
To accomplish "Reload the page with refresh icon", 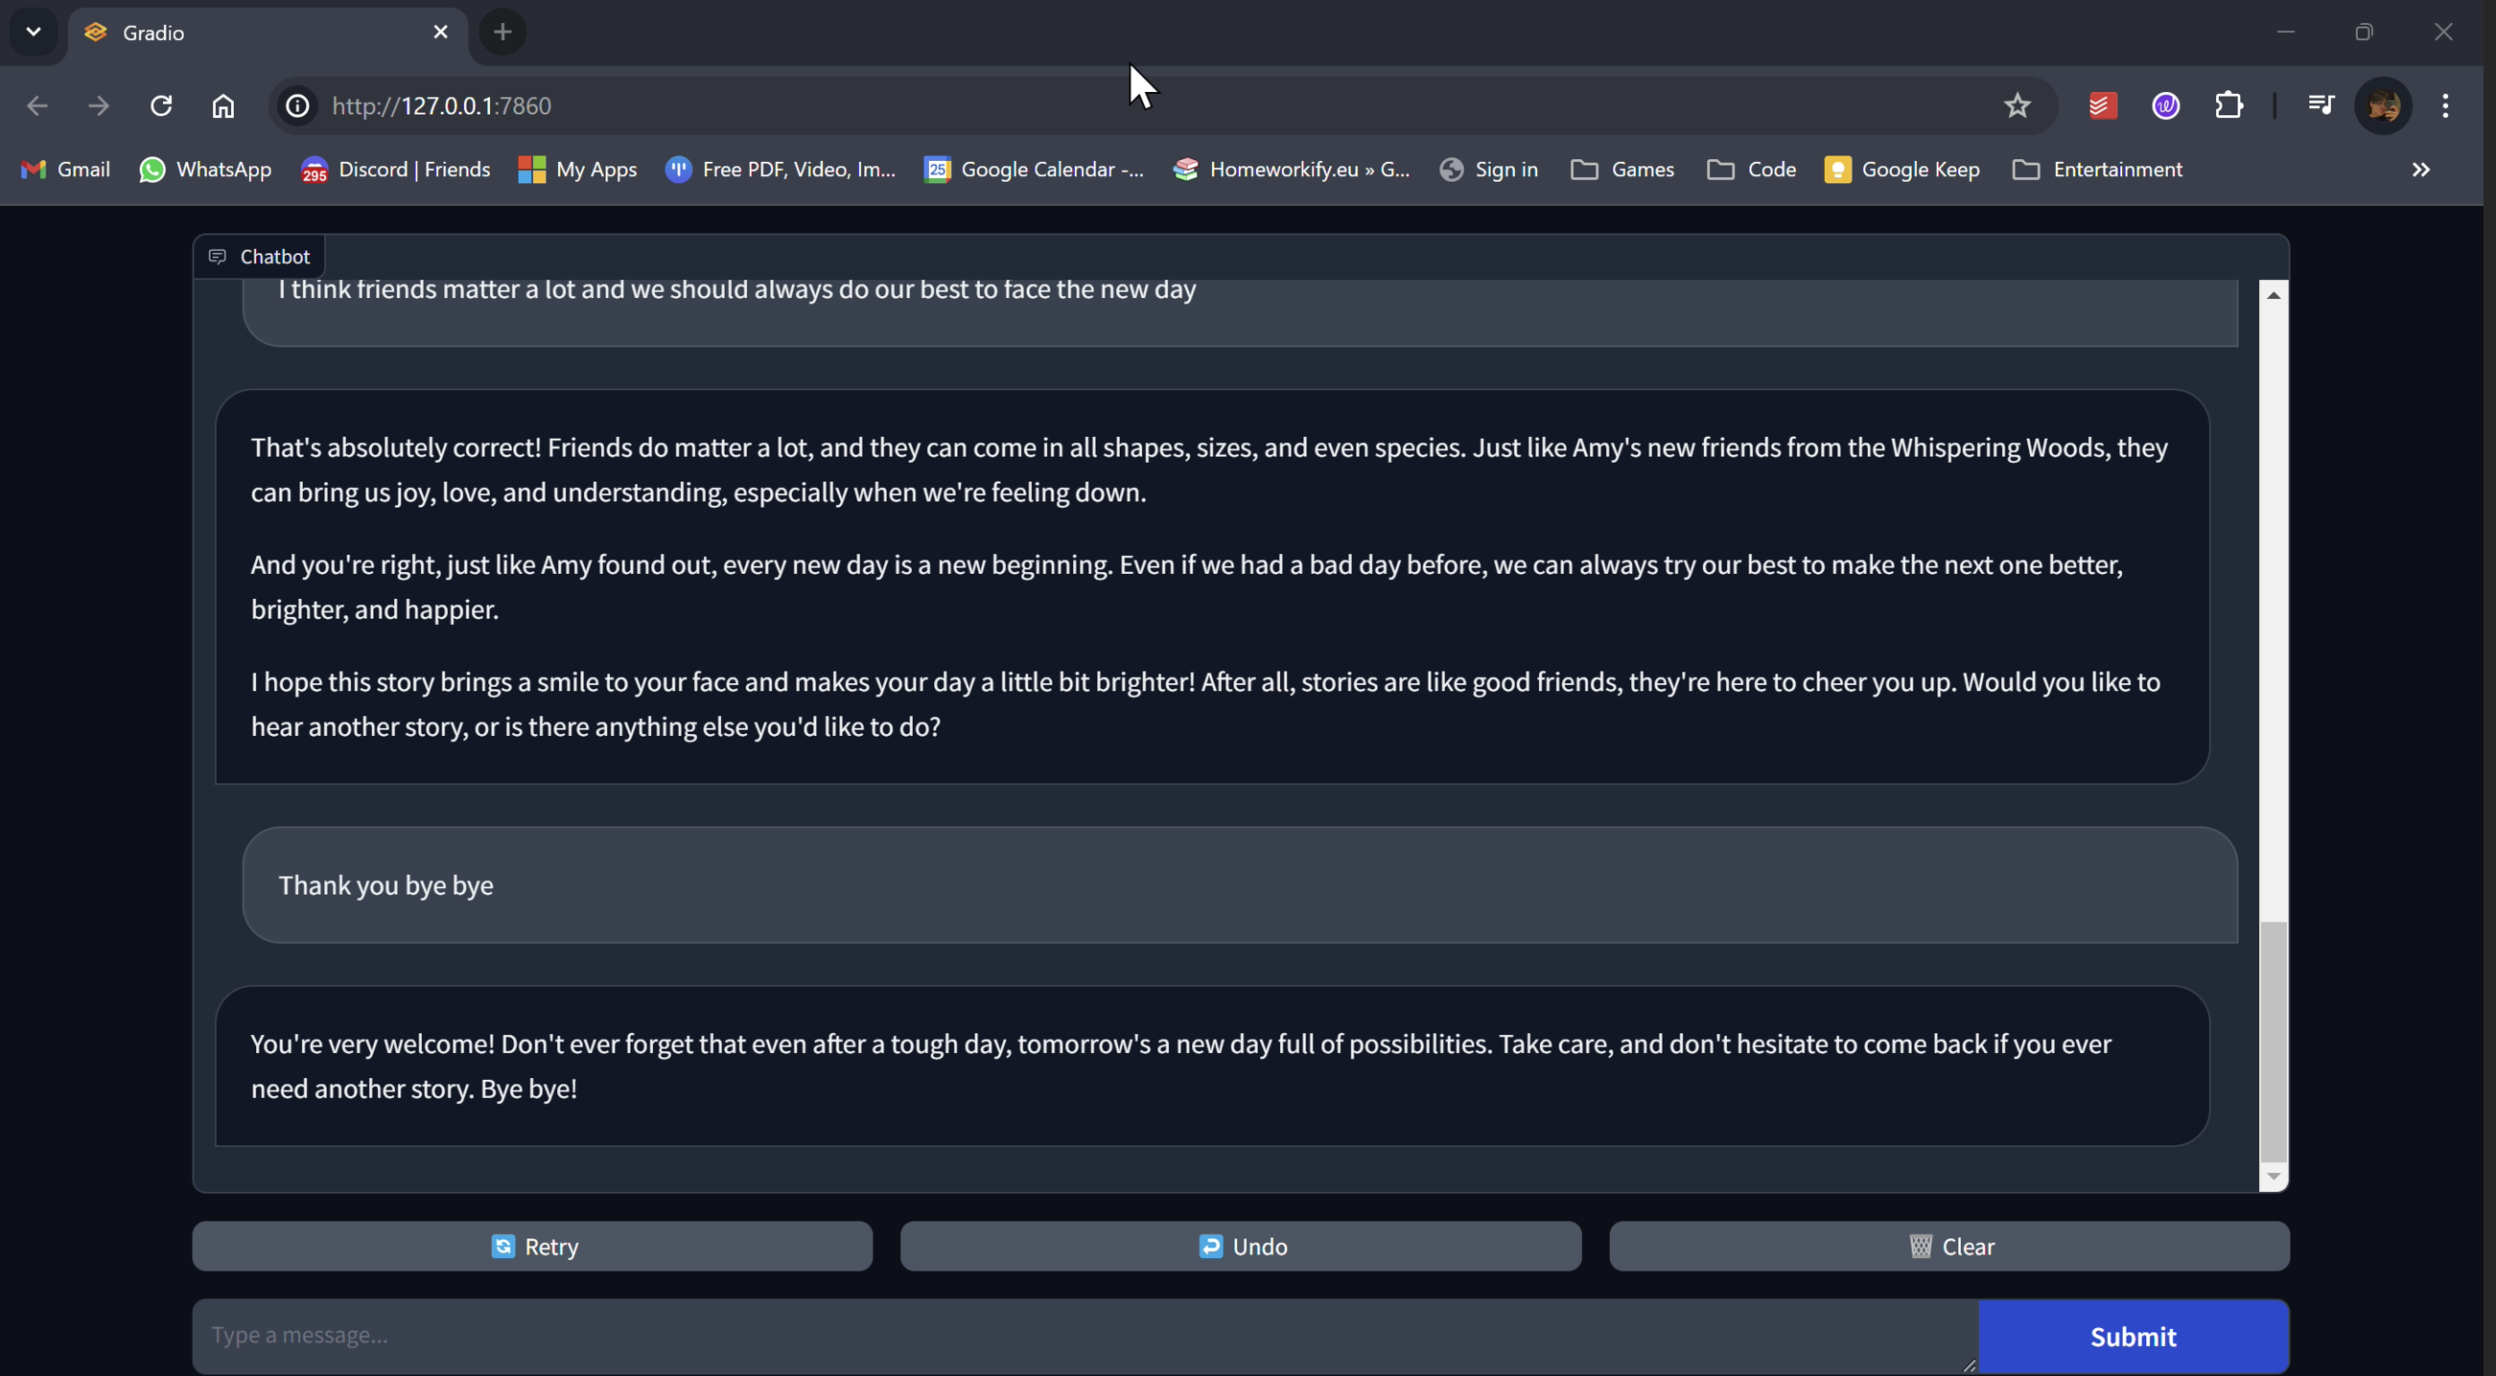I will [x=161, y=105].
